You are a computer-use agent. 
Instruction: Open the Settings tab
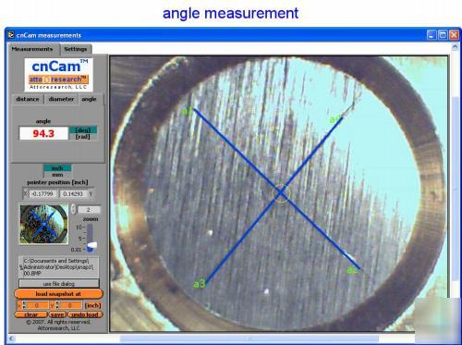tap(76, 49)
